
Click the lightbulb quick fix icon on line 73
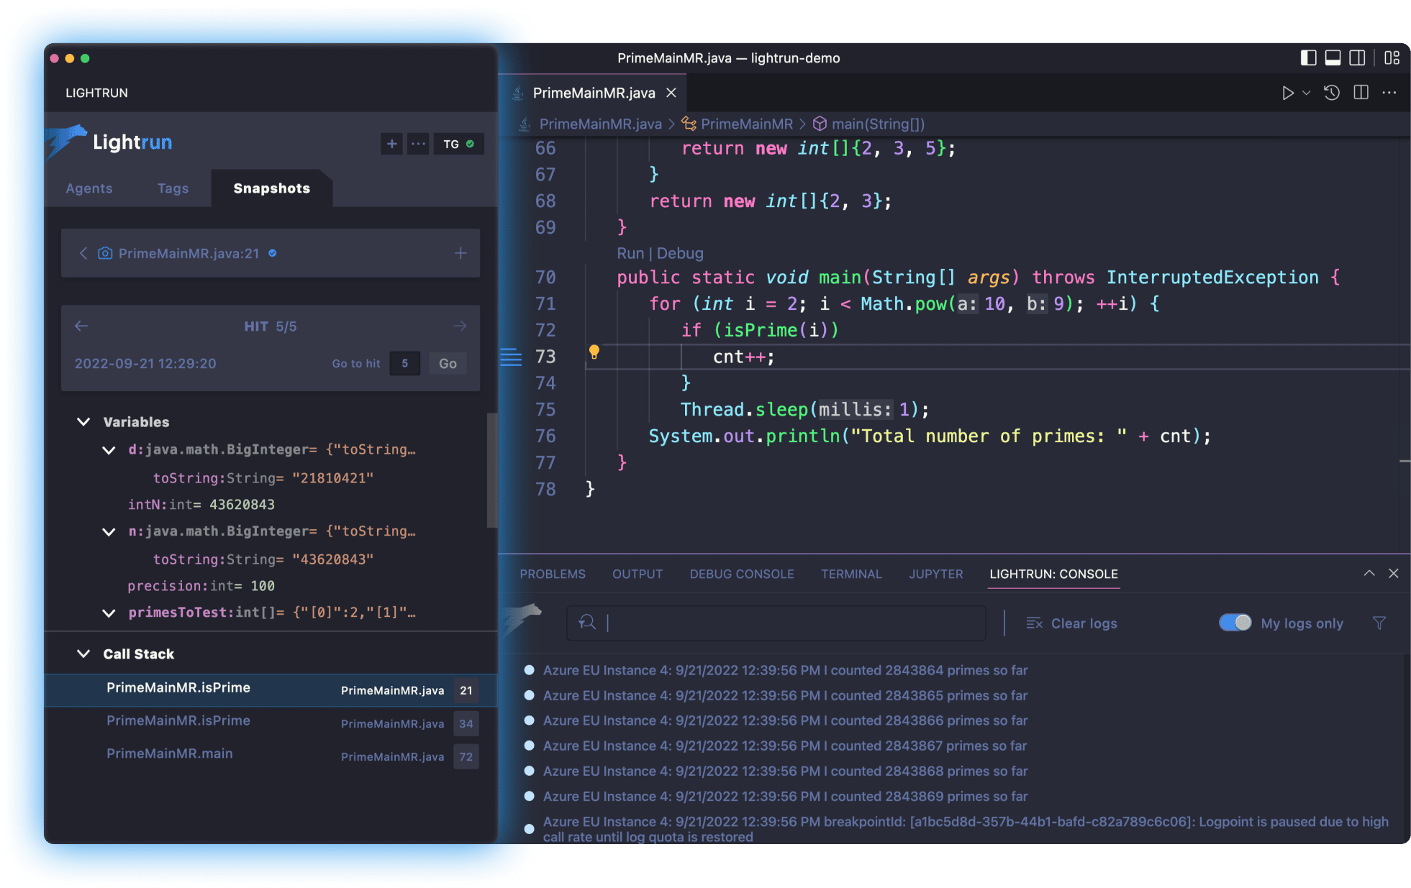594,352
